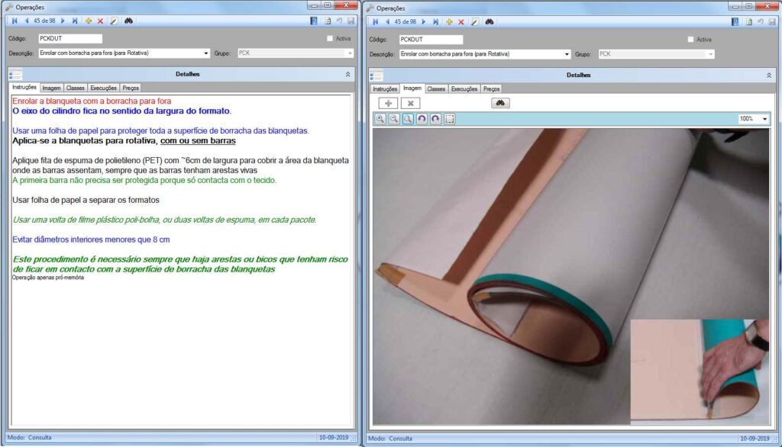The image size is (782, 447).
Task: Go to first record in left window
Action: pyautogui.click(x=15, y=21)
